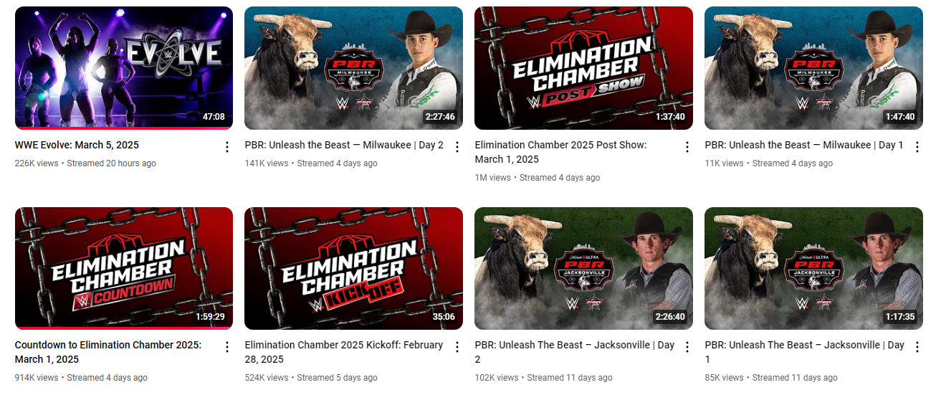Click title 'Elimination Chamber 2025 Post Show'
Screen dimensions: 936x395
tap(560, 145)
